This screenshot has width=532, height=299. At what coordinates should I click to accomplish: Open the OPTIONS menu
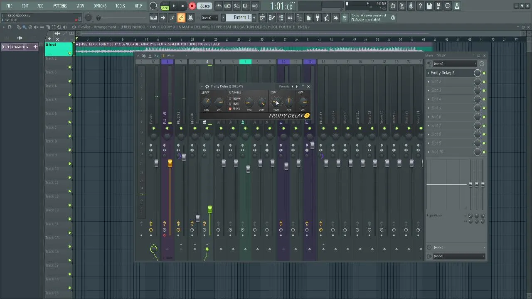click(100, 6)
